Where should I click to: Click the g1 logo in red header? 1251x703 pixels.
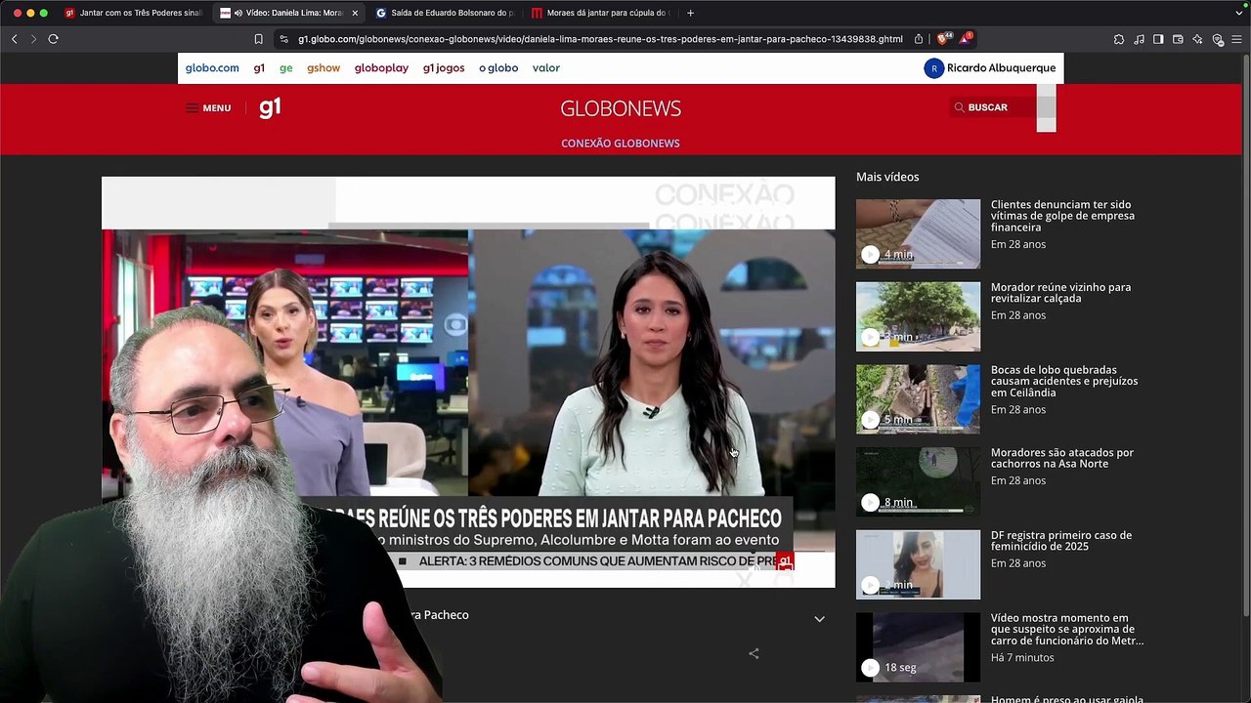(270, 107)
